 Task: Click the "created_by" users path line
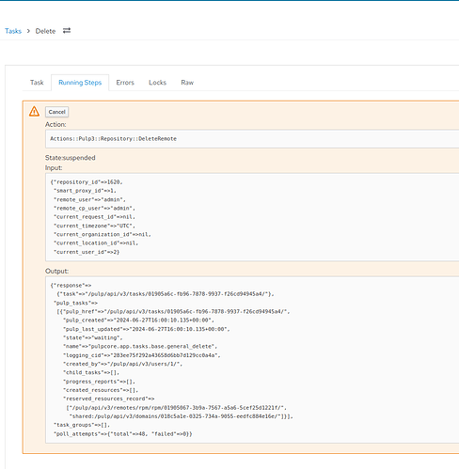coord(122,364)
